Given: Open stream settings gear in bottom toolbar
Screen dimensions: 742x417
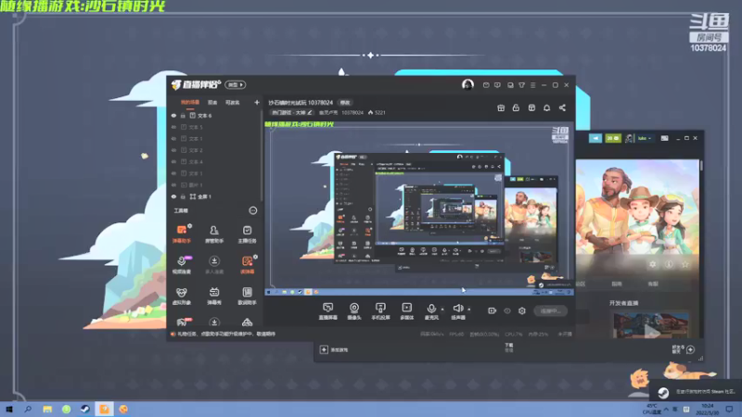Looking at the screenshot, I should click(x=522, y=310).
